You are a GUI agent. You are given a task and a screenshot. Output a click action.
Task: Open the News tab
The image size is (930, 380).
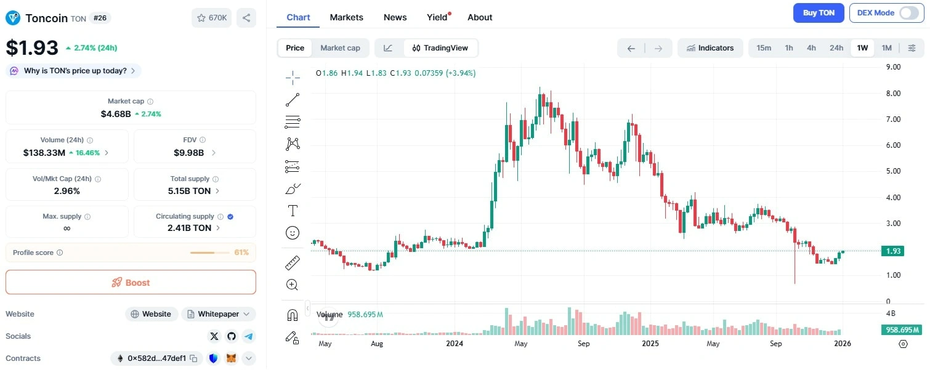coord(395,17)
